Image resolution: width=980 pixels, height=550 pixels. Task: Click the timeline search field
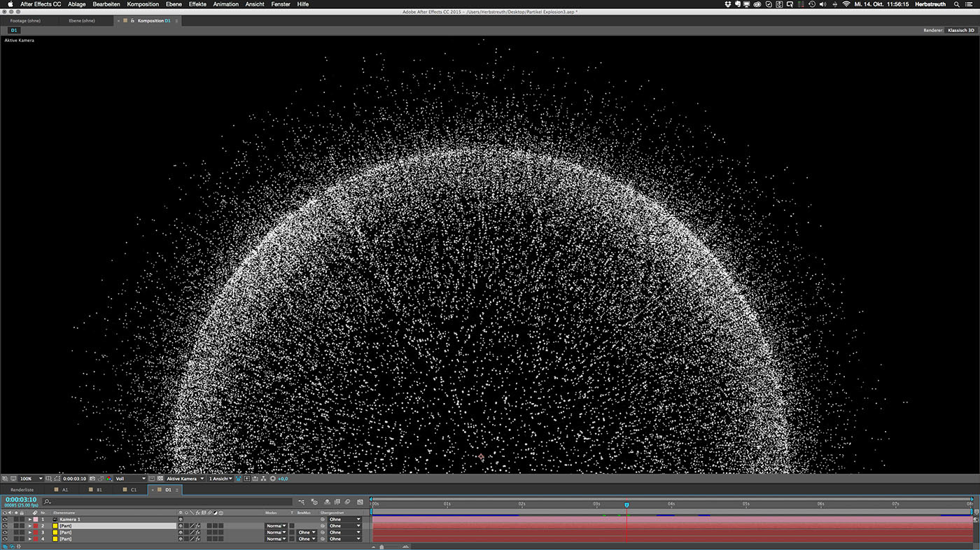tap(168, 502)
